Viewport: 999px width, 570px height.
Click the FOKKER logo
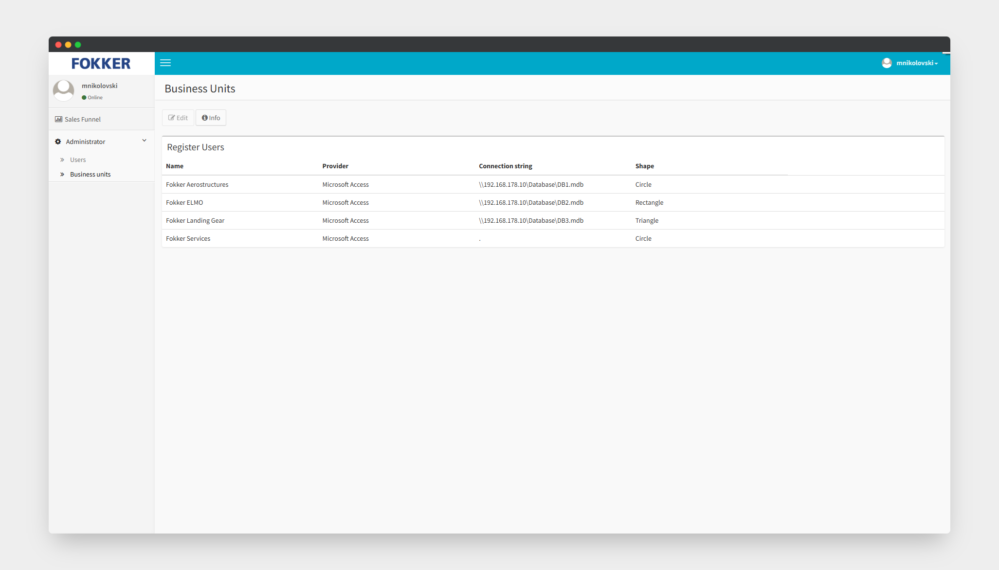pos(101,64)
